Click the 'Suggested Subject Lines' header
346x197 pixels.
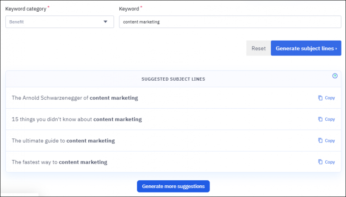pyautogui.click(x=173, y=79)
